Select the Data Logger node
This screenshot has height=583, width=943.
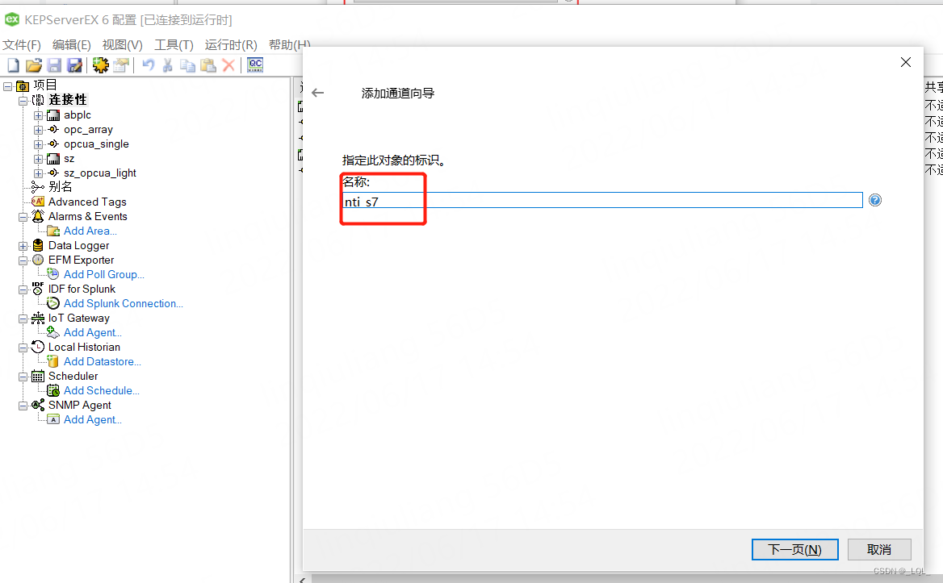(x=79, y=246)
